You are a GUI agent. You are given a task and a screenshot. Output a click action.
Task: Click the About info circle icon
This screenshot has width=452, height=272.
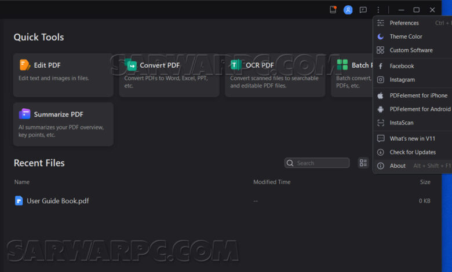tap(381, 166)
